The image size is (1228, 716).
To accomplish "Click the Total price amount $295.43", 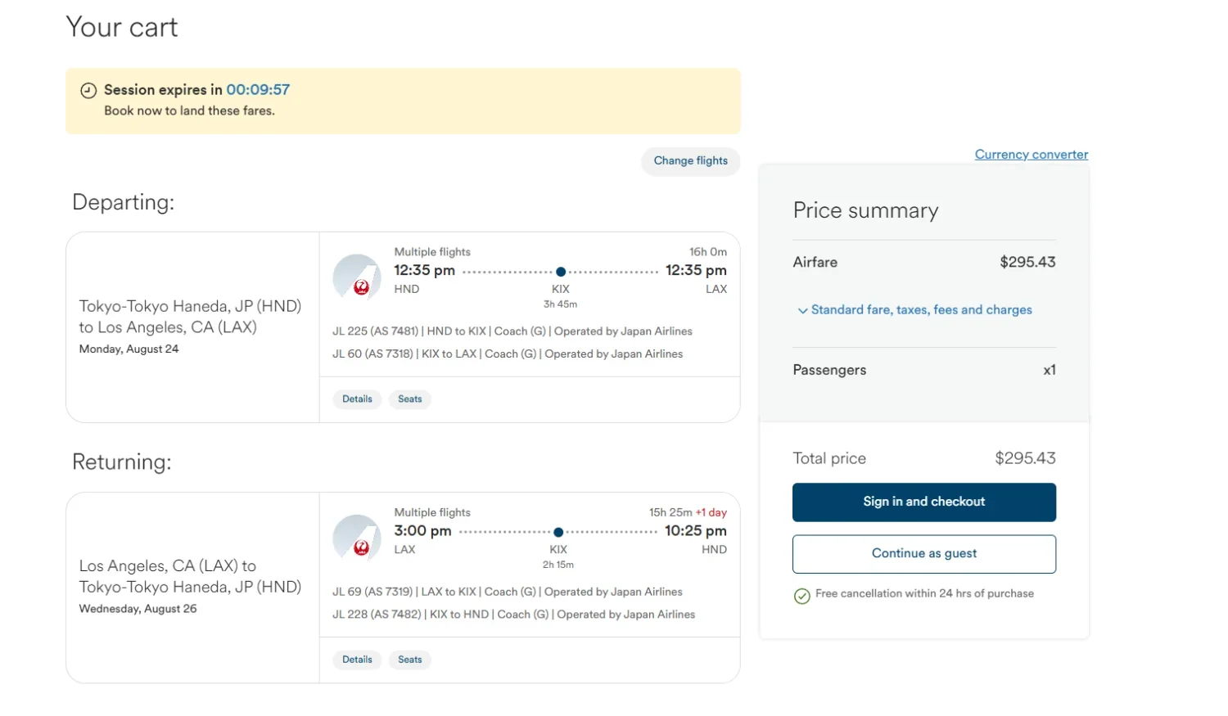I will click(x=1025, y=459).
